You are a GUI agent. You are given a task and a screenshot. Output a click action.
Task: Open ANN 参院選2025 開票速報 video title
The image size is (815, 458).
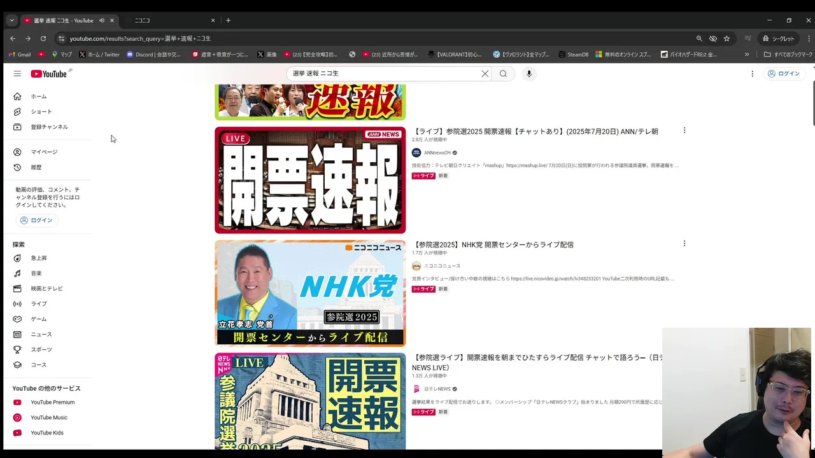coord(535,132)
